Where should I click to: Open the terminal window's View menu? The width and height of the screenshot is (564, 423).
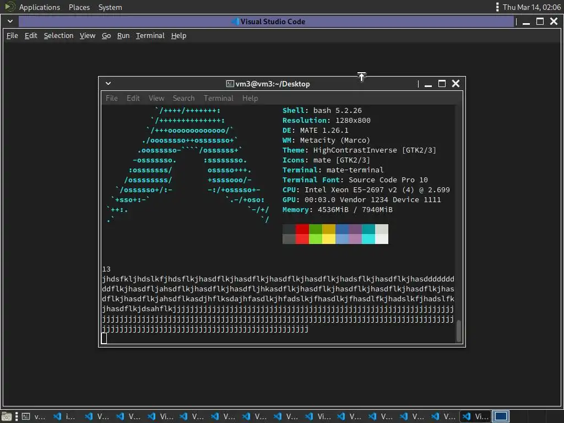pos(156,98)
